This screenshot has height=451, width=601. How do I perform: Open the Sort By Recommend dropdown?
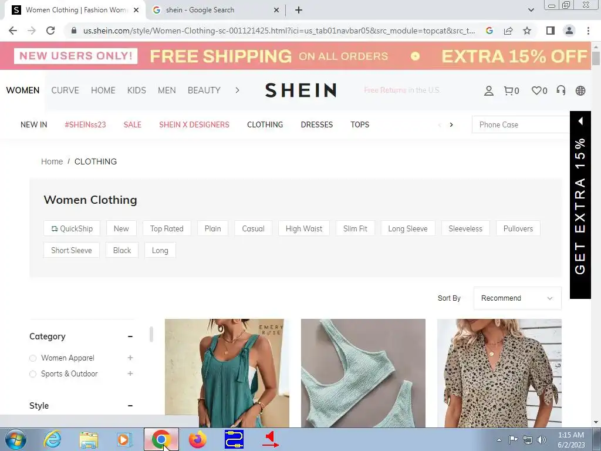pyautogui.click(x=518, y=298)
